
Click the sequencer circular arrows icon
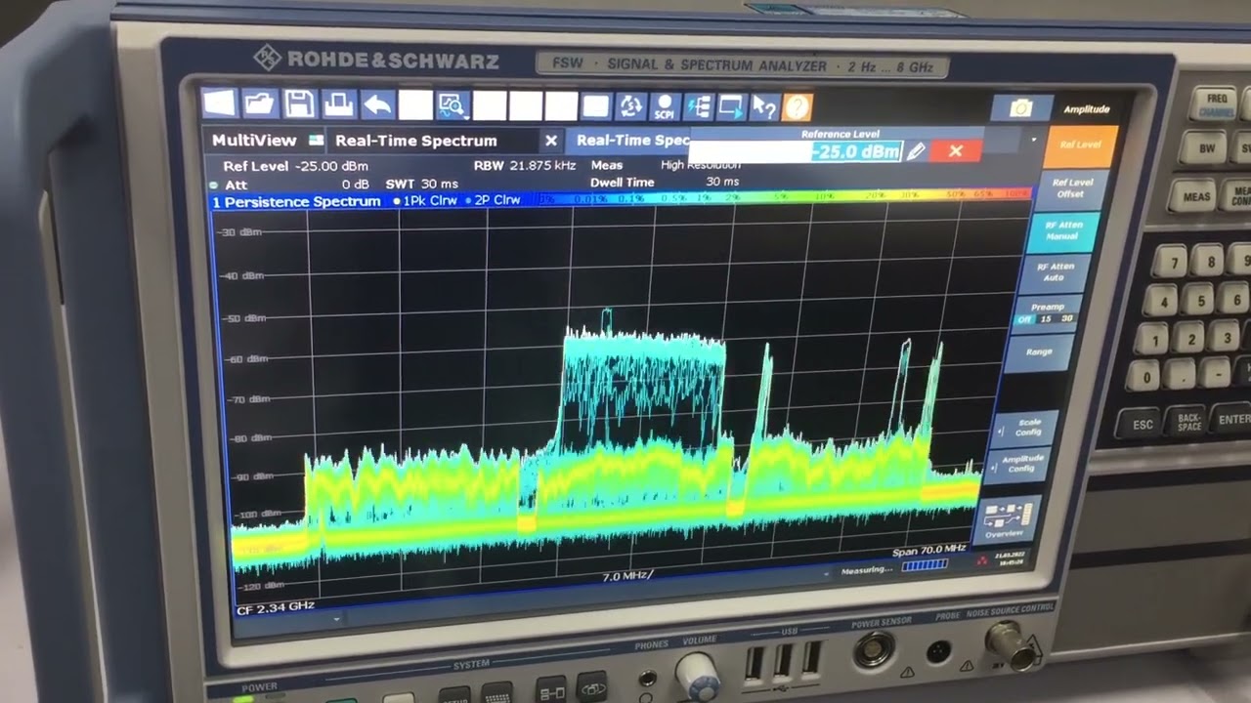point(630,106)
